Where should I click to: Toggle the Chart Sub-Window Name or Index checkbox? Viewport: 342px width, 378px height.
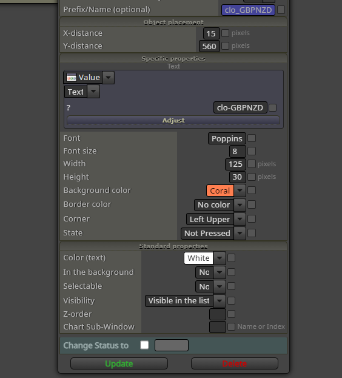point(232,326)
